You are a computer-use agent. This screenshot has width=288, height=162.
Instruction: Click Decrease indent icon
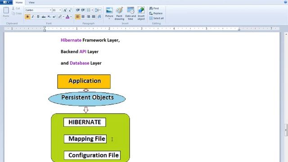coord(78,10)
